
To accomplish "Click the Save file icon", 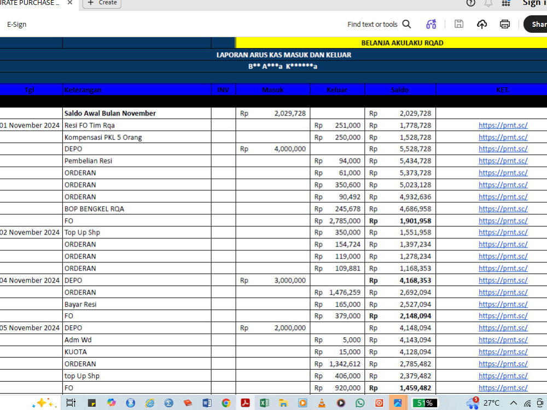I will pos(459,24).
